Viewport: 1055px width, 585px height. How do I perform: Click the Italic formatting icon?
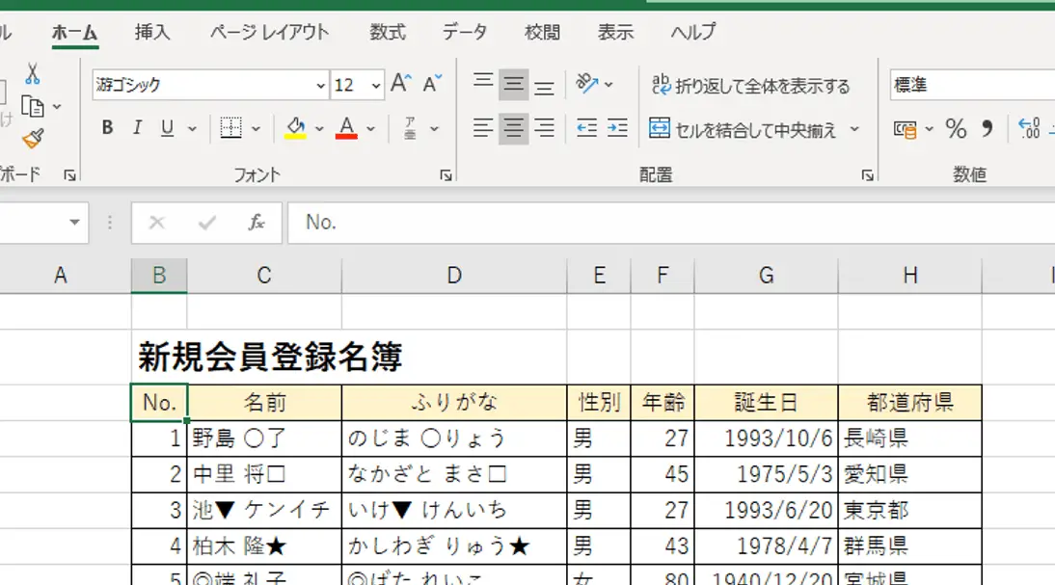[136, 127]
